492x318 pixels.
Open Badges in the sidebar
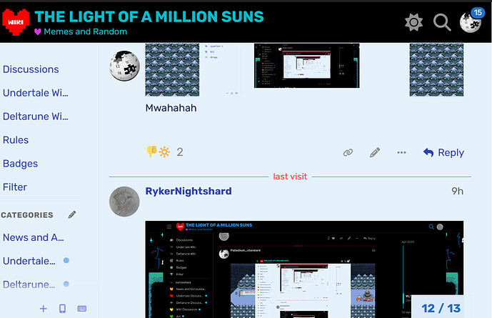(21, 164)
